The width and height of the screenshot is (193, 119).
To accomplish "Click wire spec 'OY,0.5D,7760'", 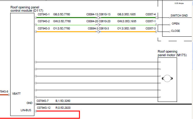I will point(62,29).
